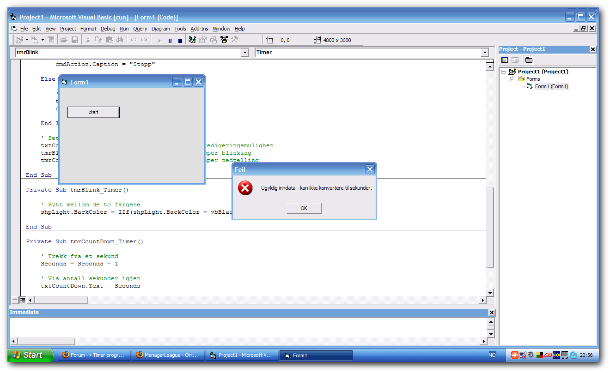
Task: Click the Find binoculars icon
Action: (120, 40)
